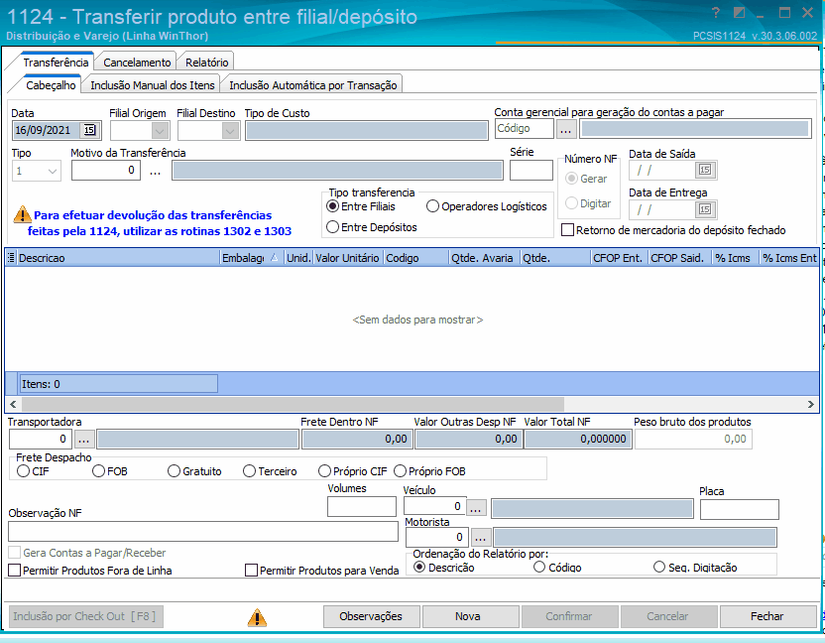Screen dimensions: 825x643
Task: Switch to the Transferência tab
Action: pyautogui.click(x=56, y=63)
